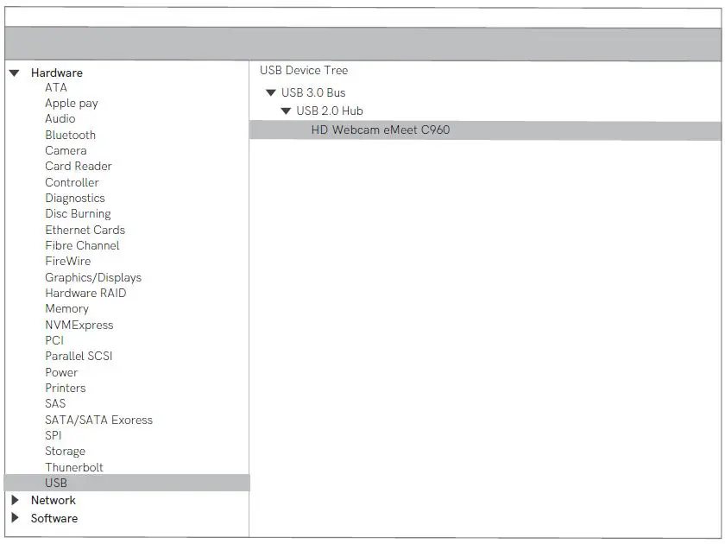The image size is (725, 544).
Task: Select the Card Reader entry
Action: coord(78,166)
